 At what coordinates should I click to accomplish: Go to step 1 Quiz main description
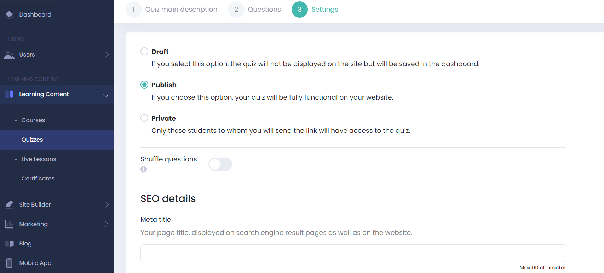[x=172, y=10]
